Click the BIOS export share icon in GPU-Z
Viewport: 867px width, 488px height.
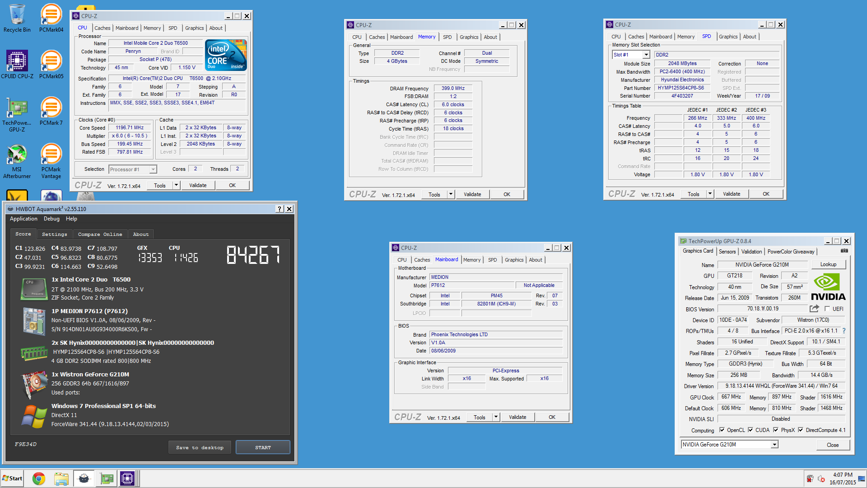(814, 309)
